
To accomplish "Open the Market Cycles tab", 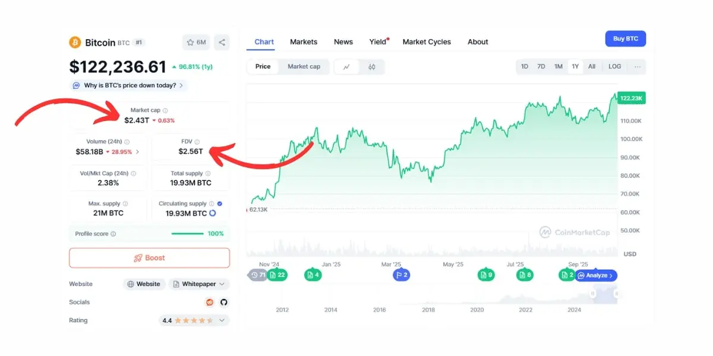I will pyautogui.click(x=427, y=42).
